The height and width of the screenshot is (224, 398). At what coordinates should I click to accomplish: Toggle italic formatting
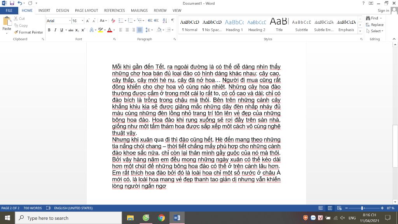coord(55,30)
